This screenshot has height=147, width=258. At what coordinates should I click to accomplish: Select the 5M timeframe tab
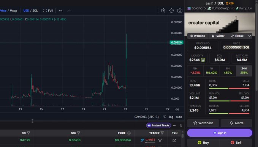coord(195,71)
